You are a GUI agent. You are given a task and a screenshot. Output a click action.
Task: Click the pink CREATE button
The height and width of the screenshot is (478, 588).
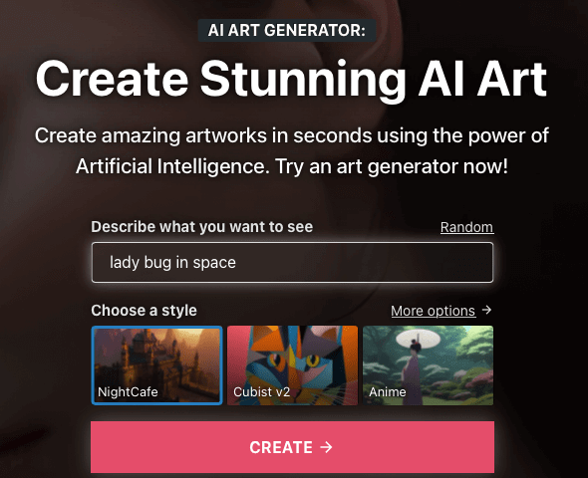(x=292, y=447)
